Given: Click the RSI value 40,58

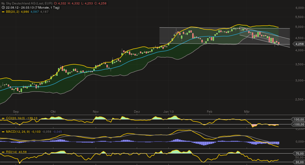Looking at the screenshot, I should [22, 152].
